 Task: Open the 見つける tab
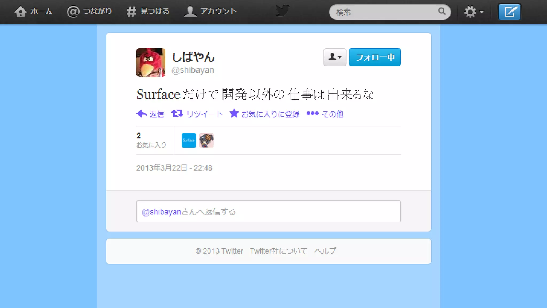tap(148, 11)
